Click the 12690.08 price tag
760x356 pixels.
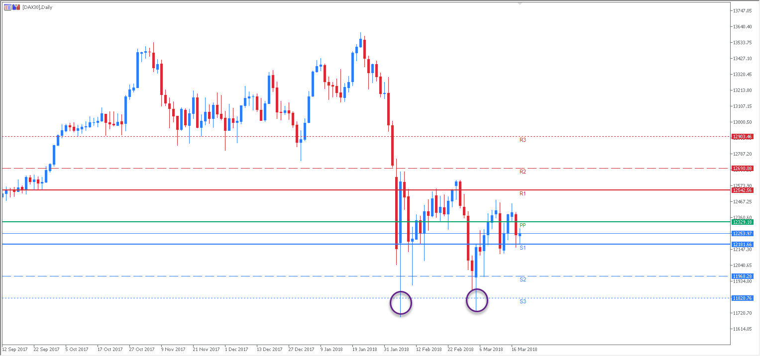[742, 169]
